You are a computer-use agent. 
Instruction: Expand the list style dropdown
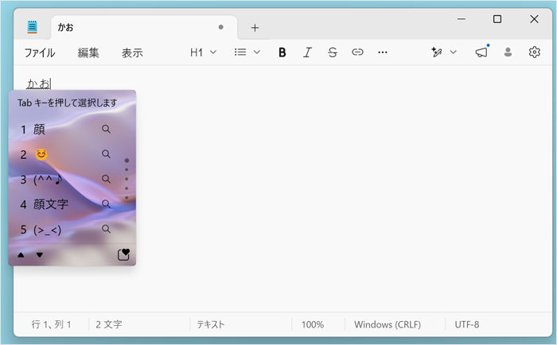(x=247, y=52)
